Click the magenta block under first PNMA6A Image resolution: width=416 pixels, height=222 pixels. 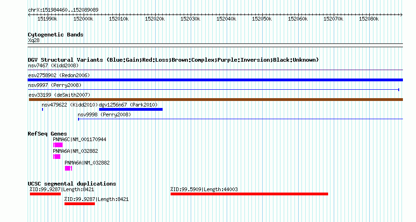57,157
